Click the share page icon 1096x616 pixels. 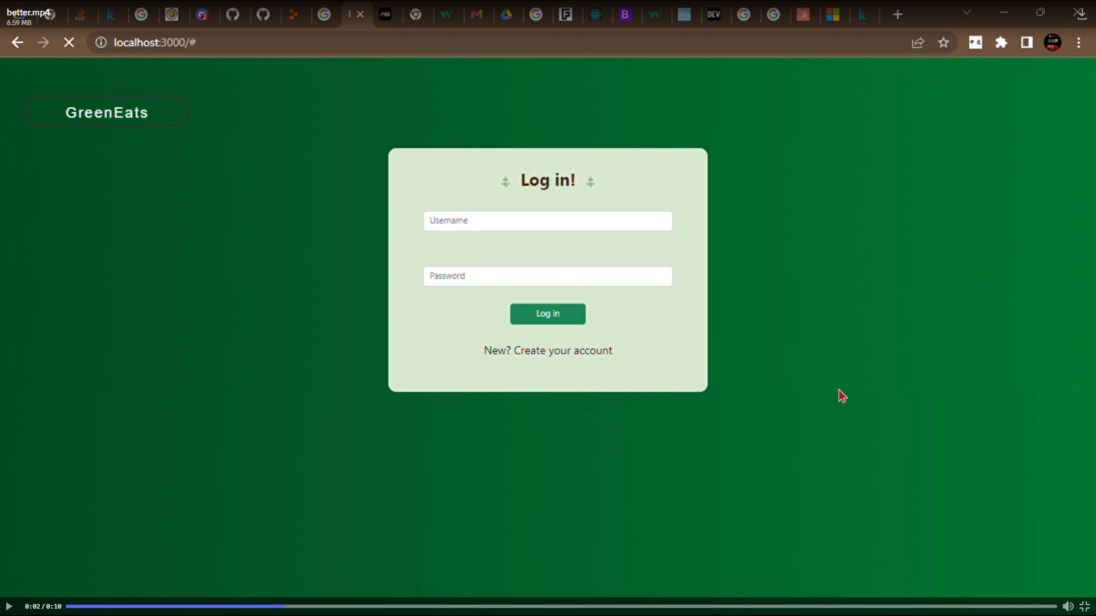click(x=917, y=43)
